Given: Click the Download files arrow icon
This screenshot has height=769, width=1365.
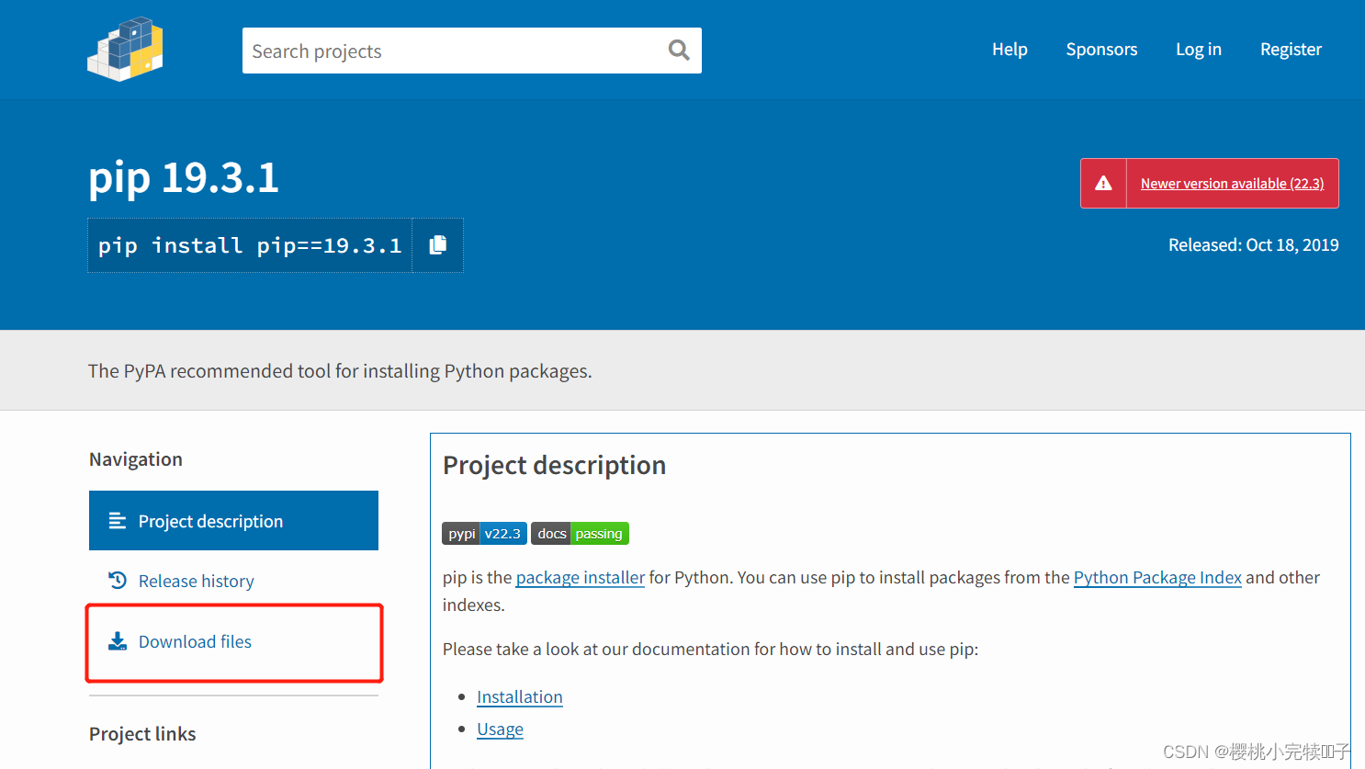Looking at the screenshot, I should tap(118, 641).
